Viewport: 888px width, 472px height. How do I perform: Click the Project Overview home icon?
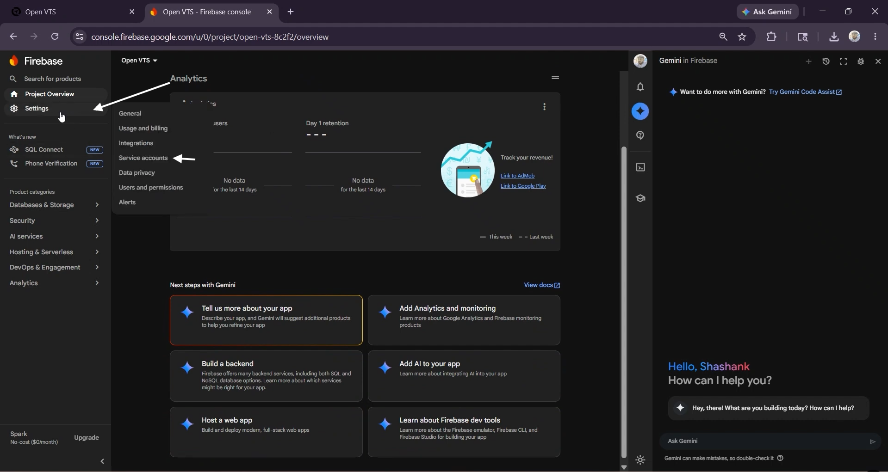[14, 94]
